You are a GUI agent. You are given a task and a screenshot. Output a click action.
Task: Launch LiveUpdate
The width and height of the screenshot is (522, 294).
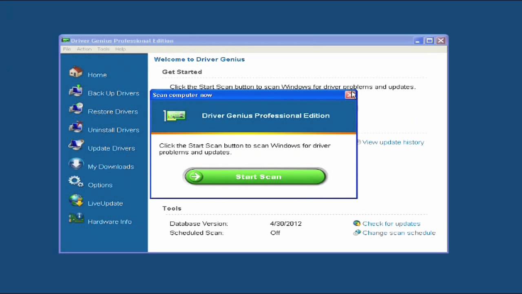click(105, 203)
